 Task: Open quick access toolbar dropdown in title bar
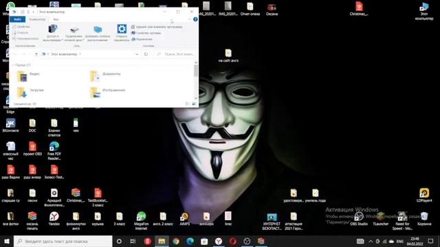click(34, 12)
